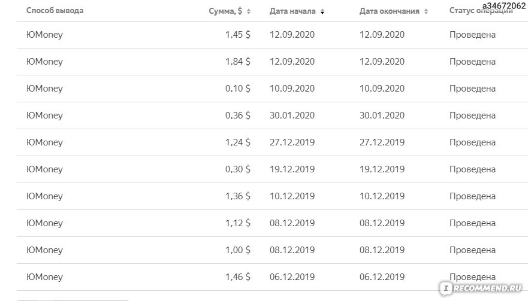Image resolution: width=528 pixels, height=301 pixels.
Task: Click the 0,30 $ amount on 19.12.2019
Action: [x=238, y=169]
